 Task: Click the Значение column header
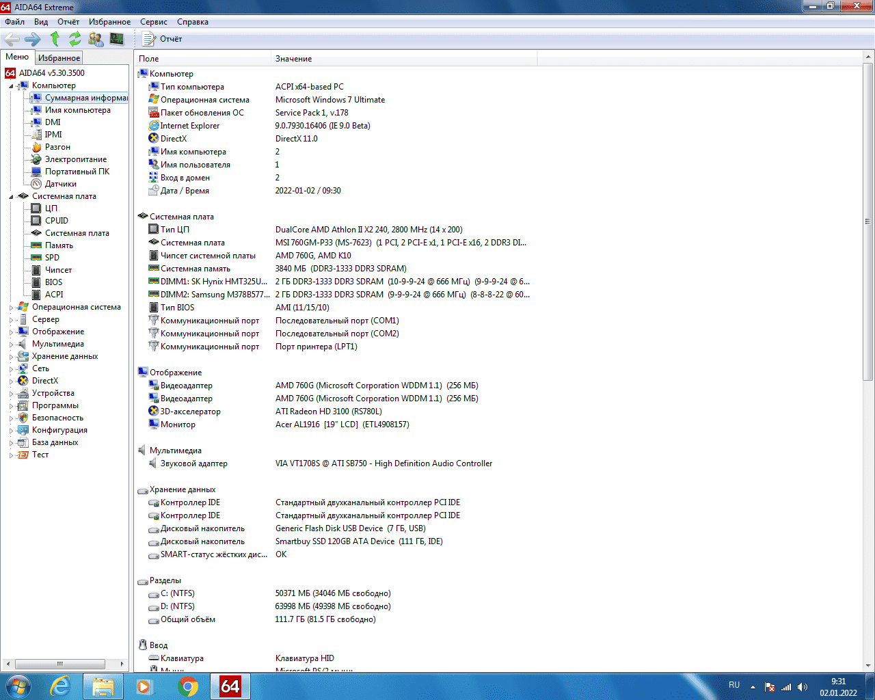click(404, 59)
